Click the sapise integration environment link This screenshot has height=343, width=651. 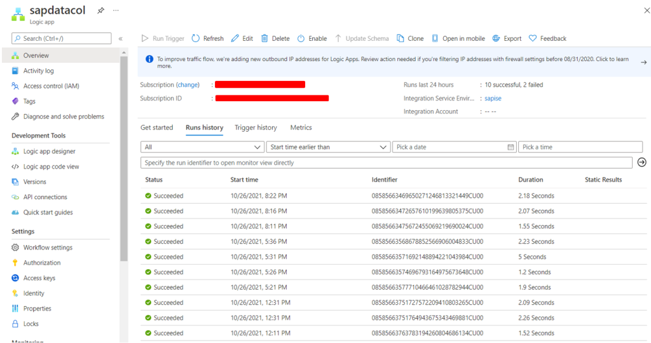493,98
